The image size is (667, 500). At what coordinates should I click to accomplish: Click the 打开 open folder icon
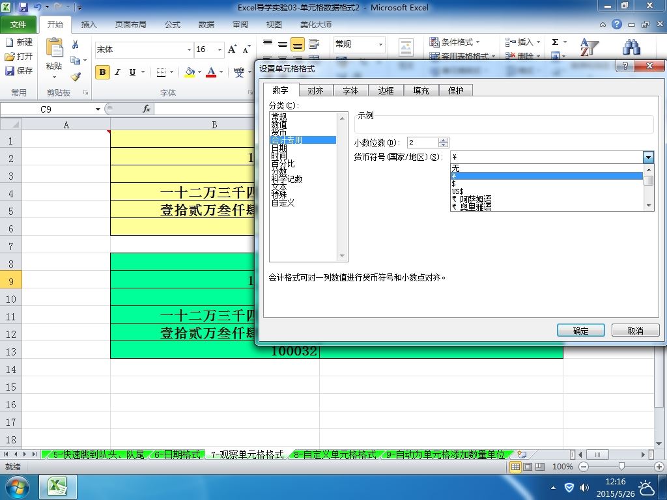[x=9, y=56]
